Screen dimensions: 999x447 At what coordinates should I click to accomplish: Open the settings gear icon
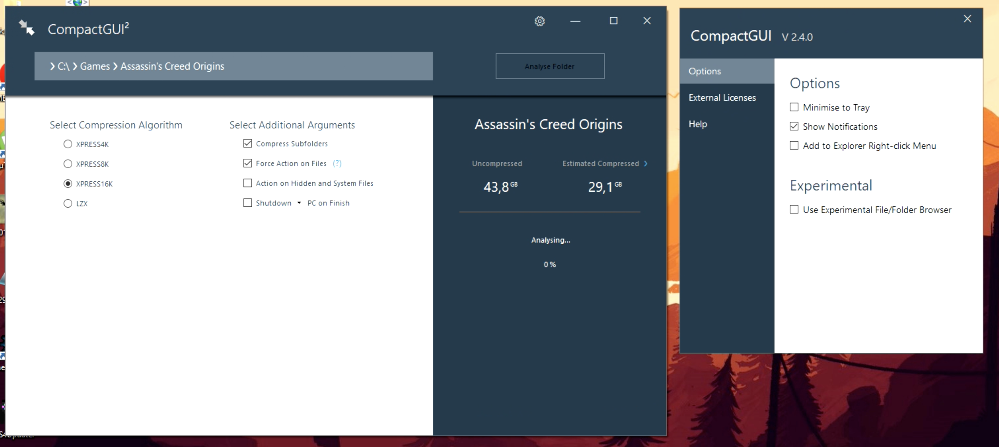pos(539,21)
